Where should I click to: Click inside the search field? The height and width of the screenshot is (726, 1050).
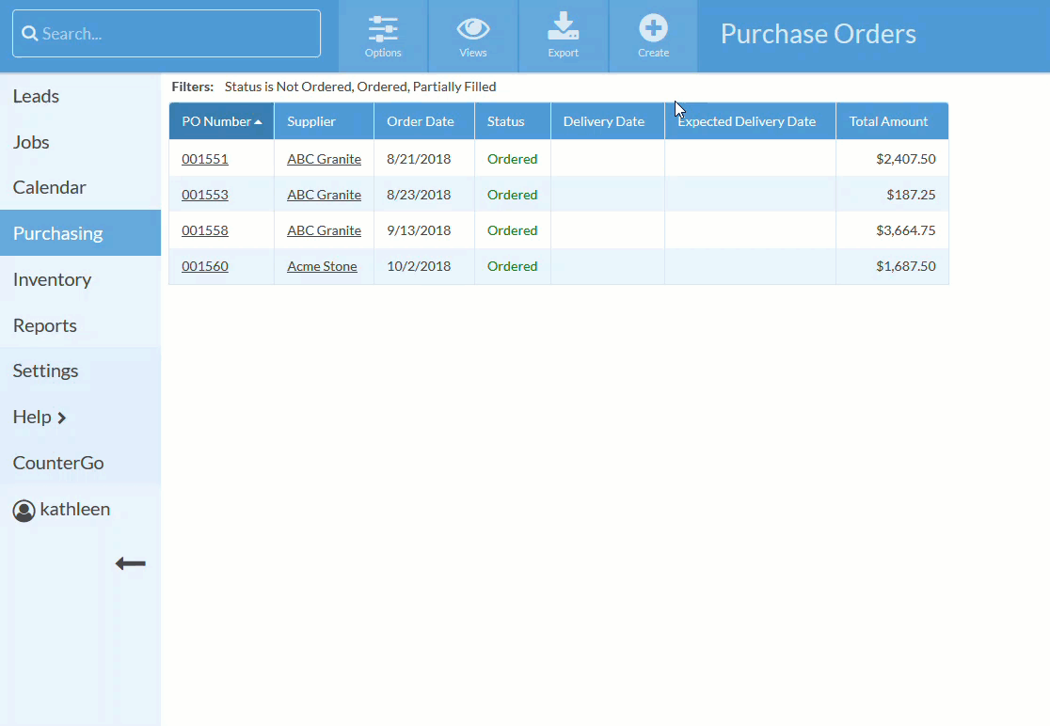(x=167, y=33)
